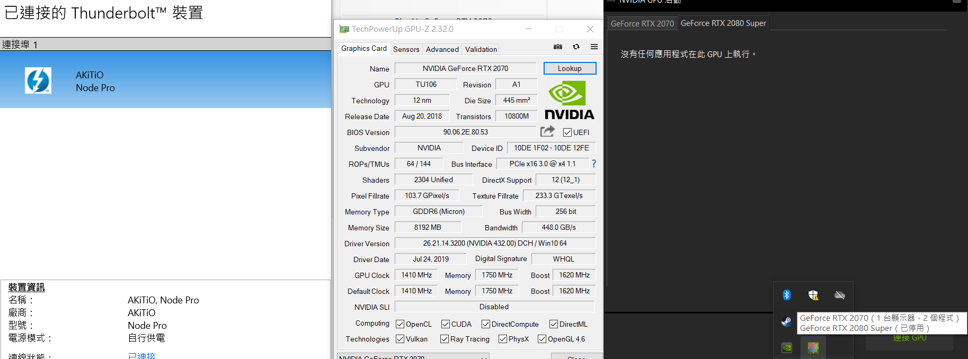
Task: Open the GPU selection dropdown in GPU-Z
Action: [x=413, y=356]
